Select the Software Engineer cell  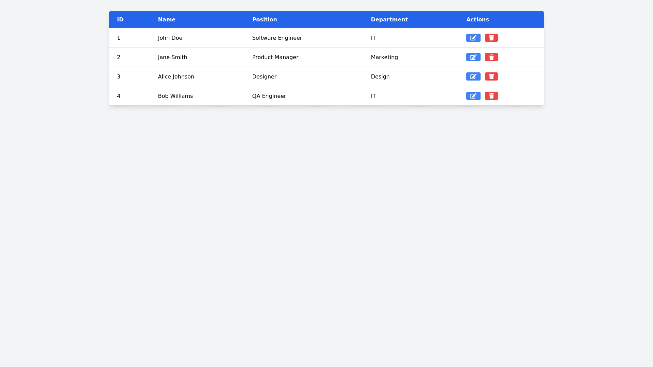277,38
